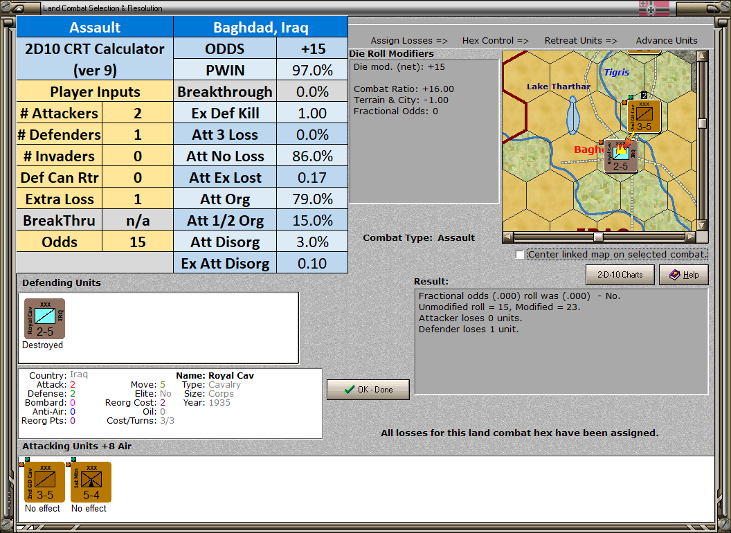Click 'No effect' under the 1st Mtn unit

[x=89, y=508]
